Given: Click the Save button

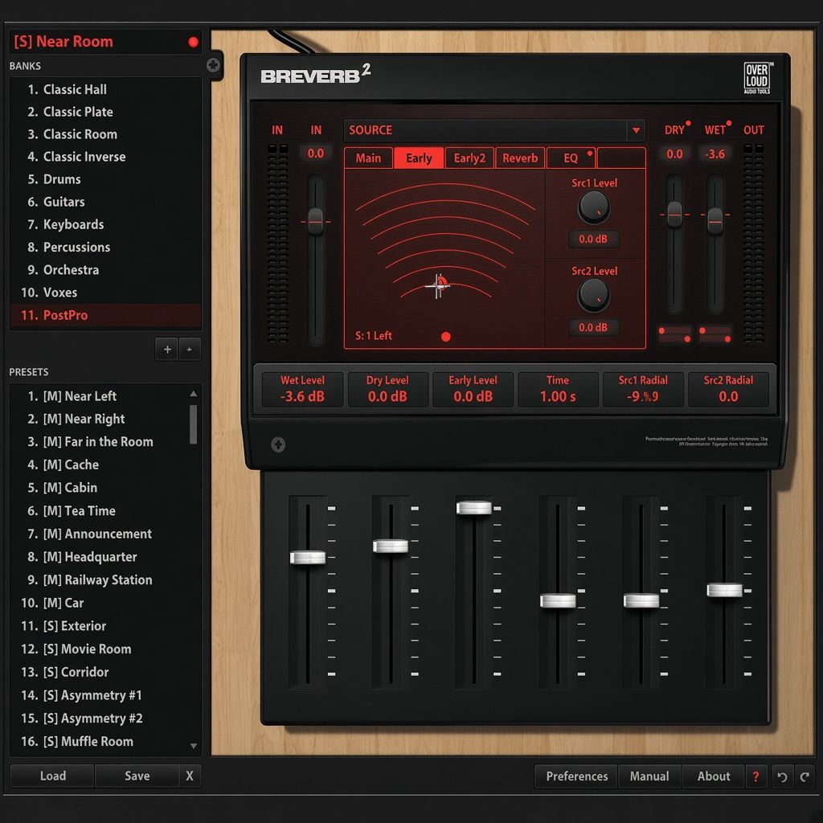Looking at the screenshot, I should pos(137,776).
